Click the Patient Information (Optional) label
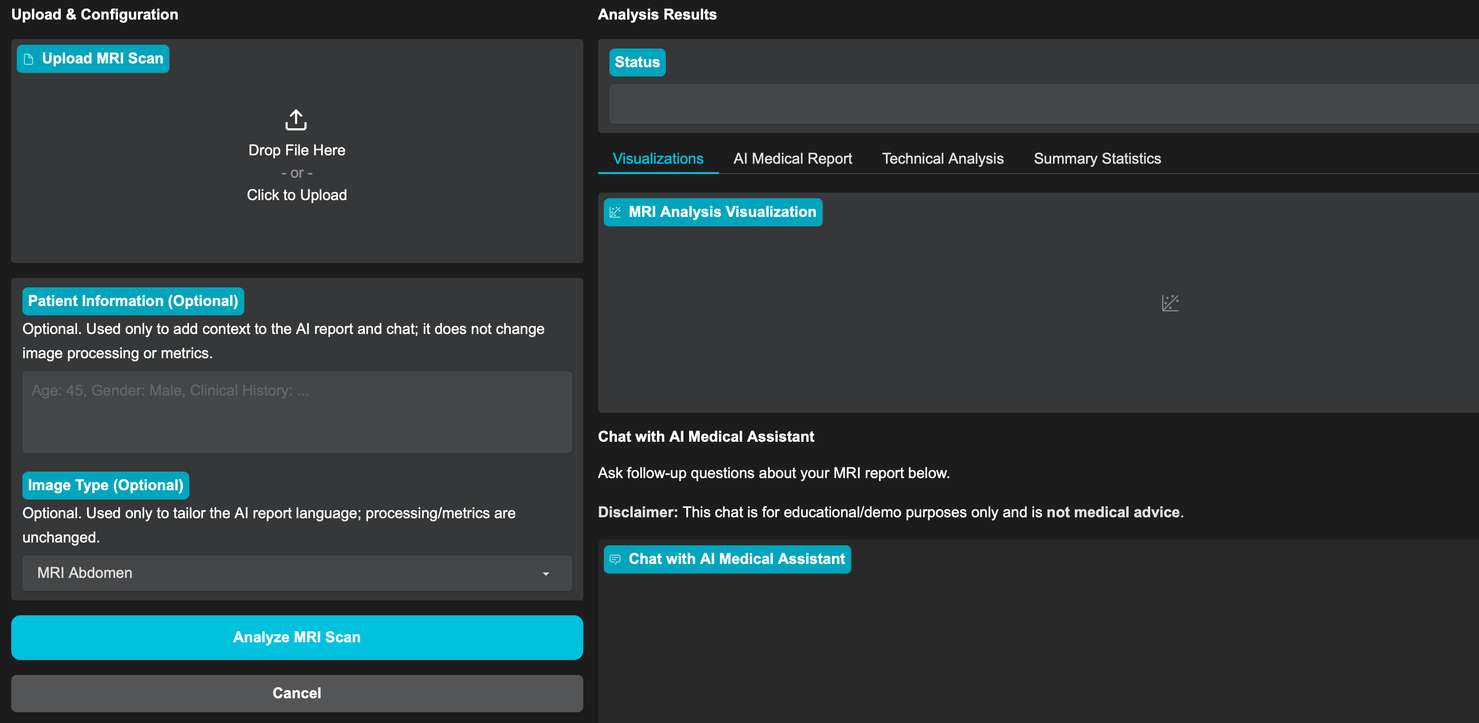This screenshot has width=1479, height=723. (133, 301)
